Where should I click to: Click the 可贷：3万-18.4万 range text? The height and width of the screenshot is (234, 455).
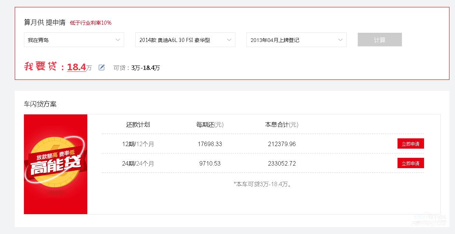click(137, 68)
